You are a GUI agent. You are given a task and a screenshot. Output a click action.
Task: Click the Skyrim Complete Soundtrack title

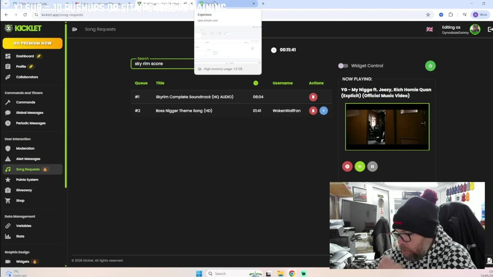click(x=195, y=97)
